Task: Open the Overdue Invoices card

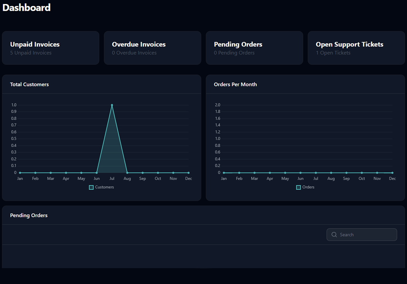Action: pos(152,48)
